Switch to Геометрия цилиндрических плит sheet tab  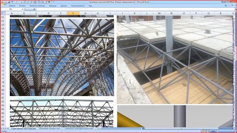click(x=79, y=129)
